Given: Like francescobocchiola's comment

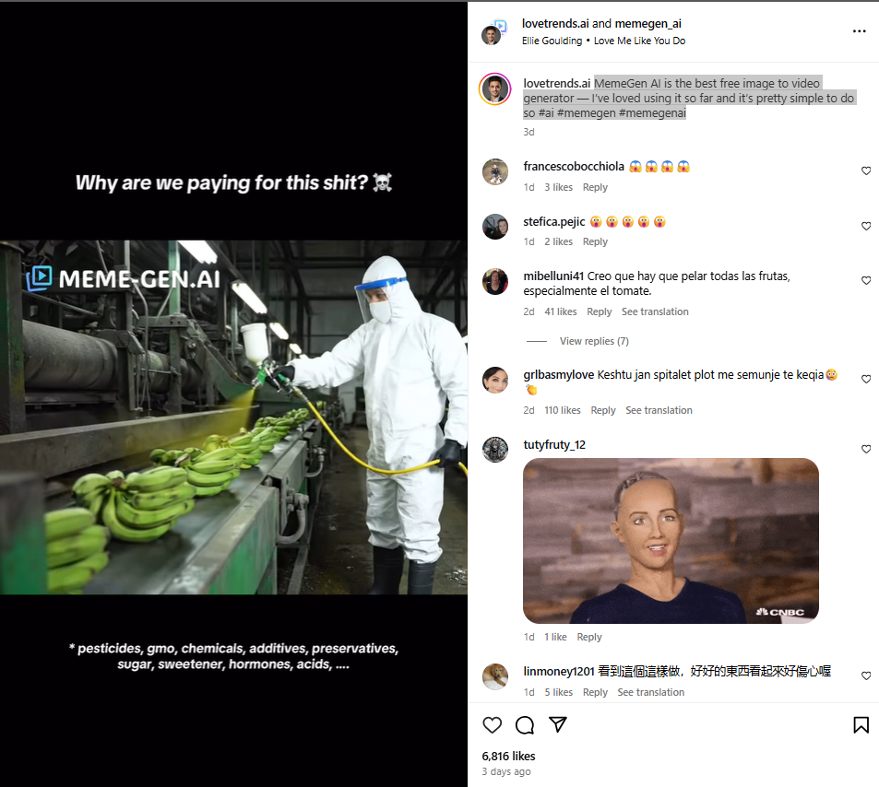Looking at the screenshot, I should [x=866, y=170].
